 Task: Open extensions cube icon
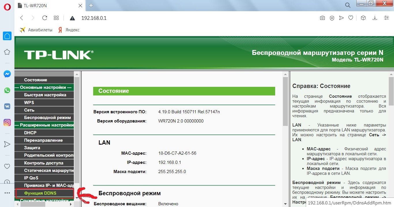click(x=363, y=18)
